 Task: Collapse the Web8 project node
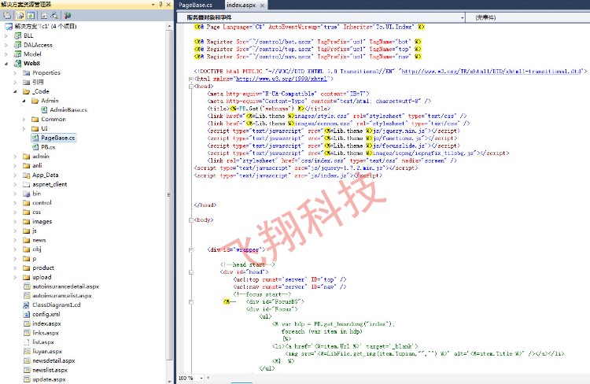click(x=6, y=64)
